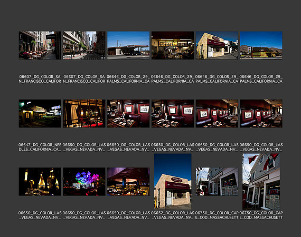The image size is (301, 237).
Task: Click the 06607 caption under the tree-lined street photo
Action: (84, 79)
